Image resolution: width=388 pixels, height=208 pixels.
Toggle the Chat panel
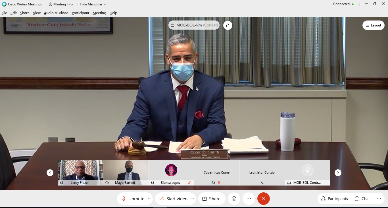(x=362, y=199)
